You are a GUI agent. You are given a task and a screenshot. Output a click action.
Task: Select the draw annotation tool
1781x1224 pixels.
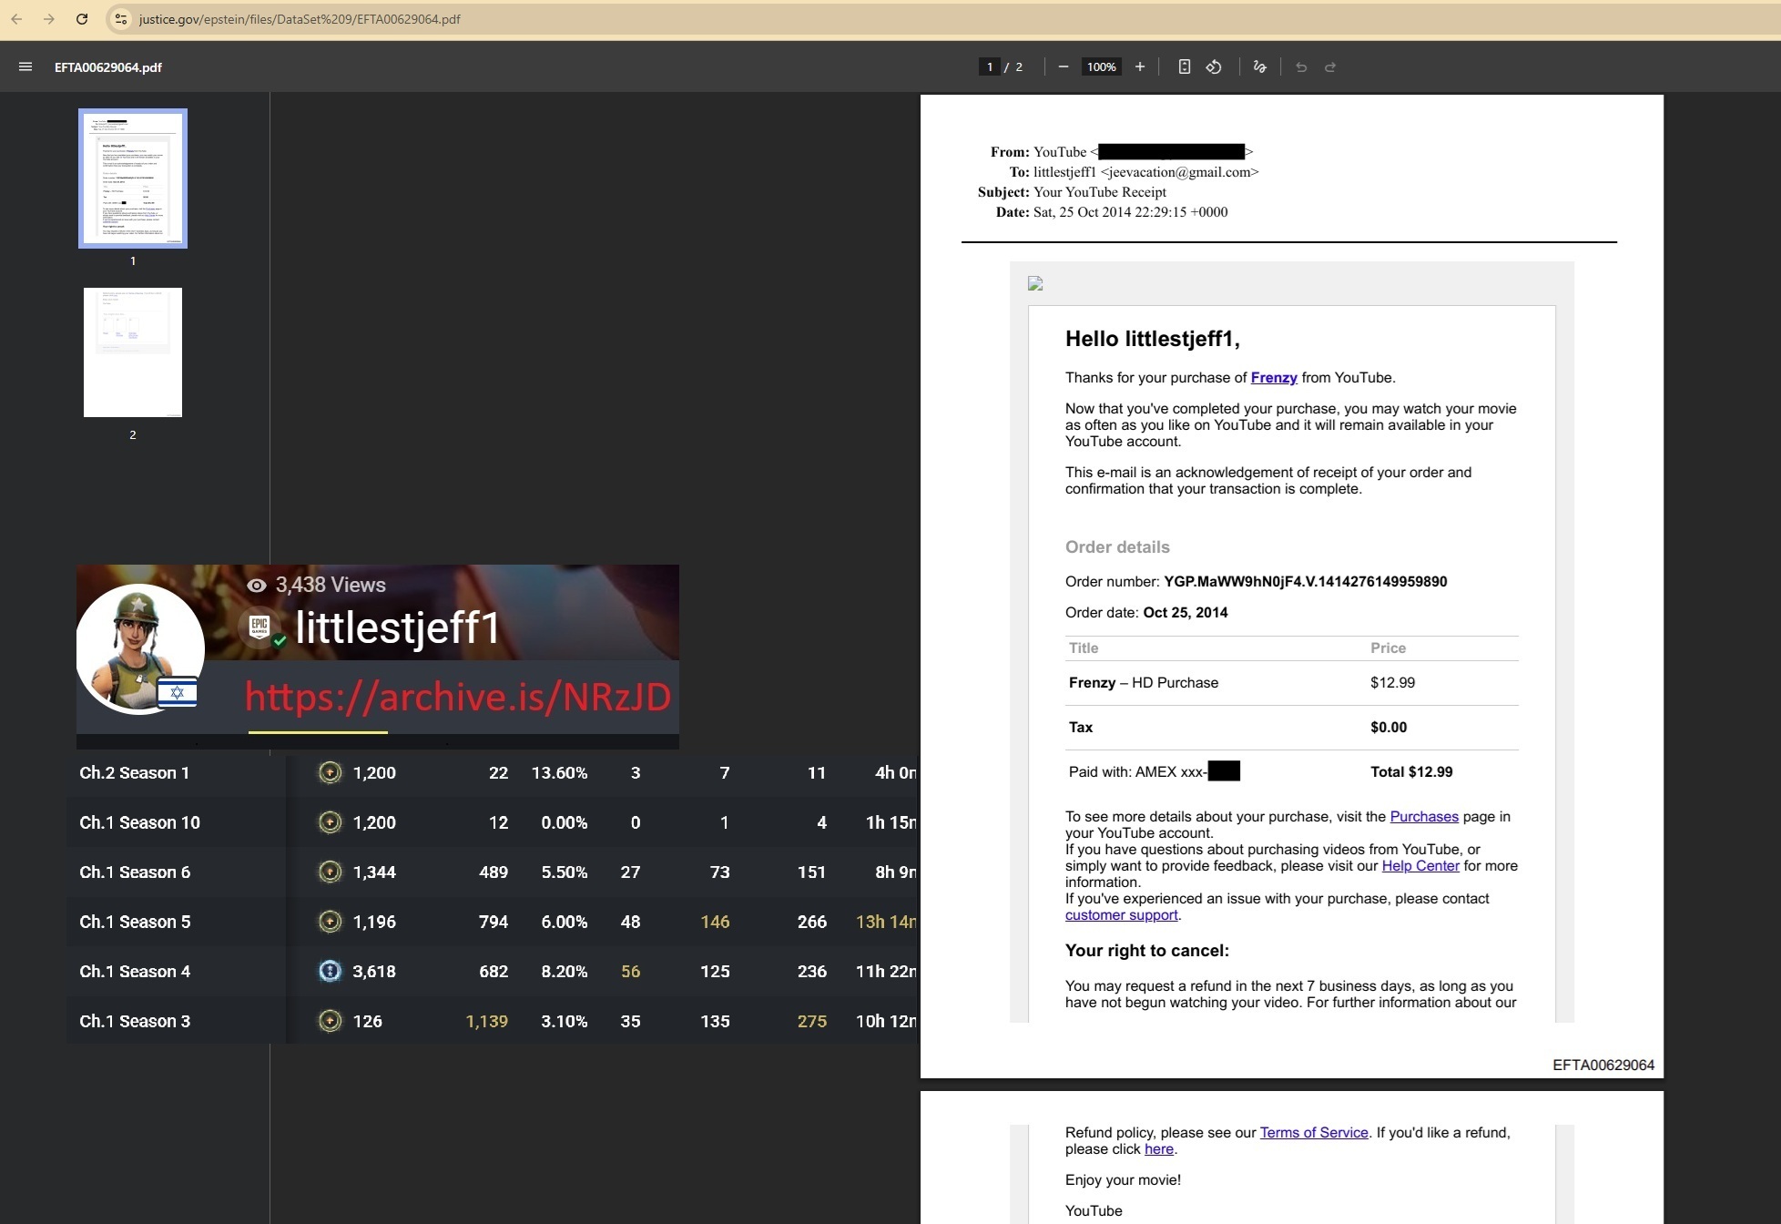tap(1259, 66)
